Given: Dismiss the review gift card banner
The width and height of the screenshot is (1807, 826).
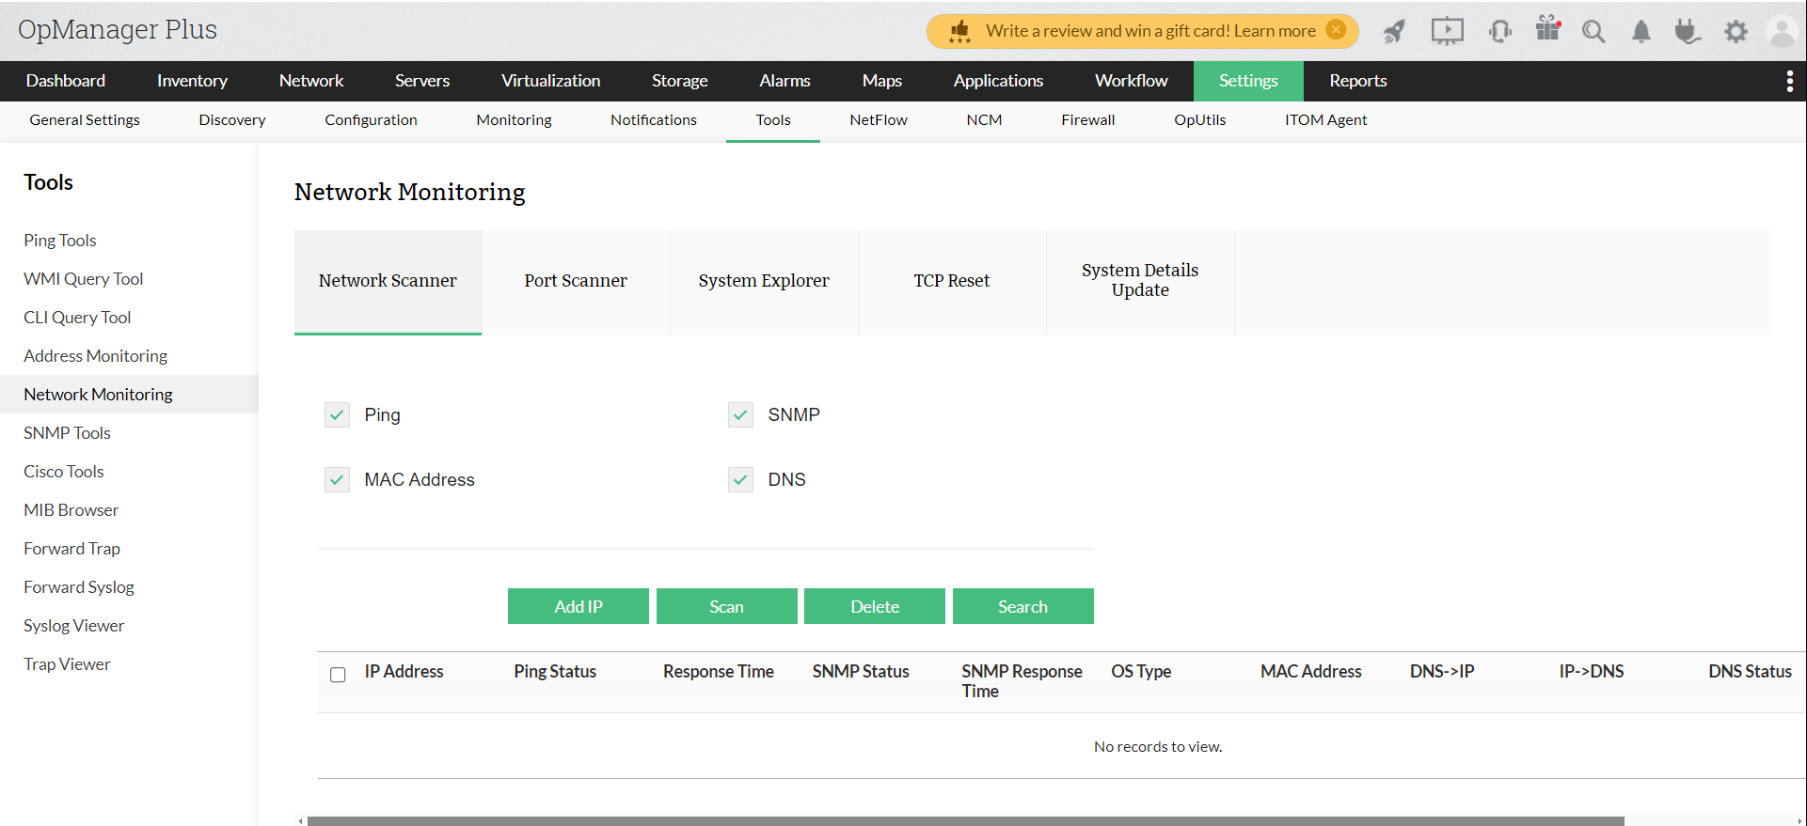Looking at the screenshot, I should 1336,30.
